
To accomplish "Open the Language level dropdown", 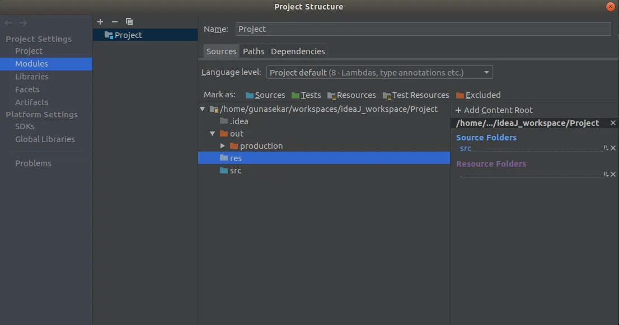I will coord(379,72).
